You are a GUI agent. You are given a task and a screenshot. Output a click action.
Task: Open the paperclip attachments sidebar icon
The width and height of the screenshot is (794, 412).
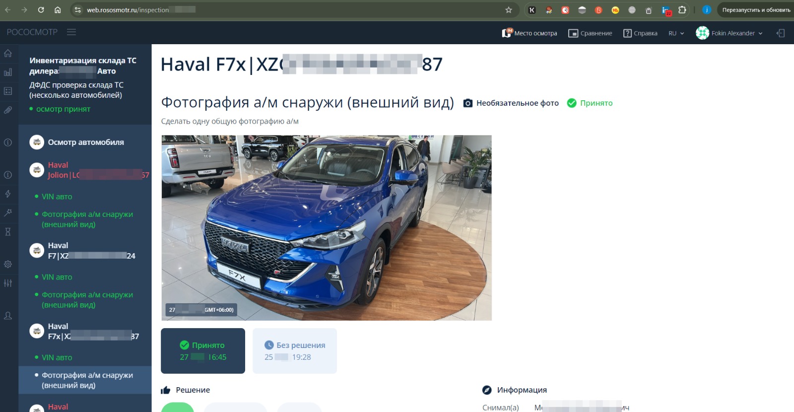(x=8, y=110)
